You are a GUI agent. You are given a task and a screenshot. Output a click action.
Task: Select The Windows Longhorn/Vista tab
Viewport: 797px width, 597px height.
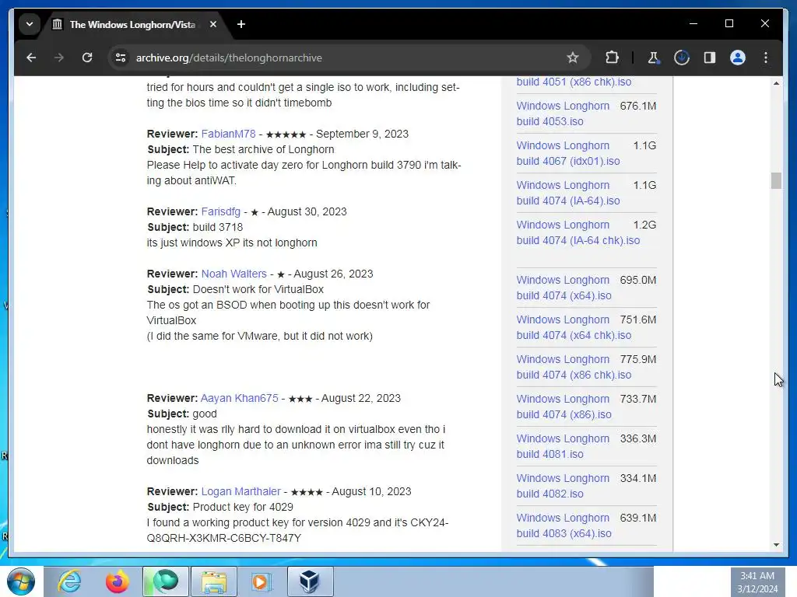click(x=132, y=24)
